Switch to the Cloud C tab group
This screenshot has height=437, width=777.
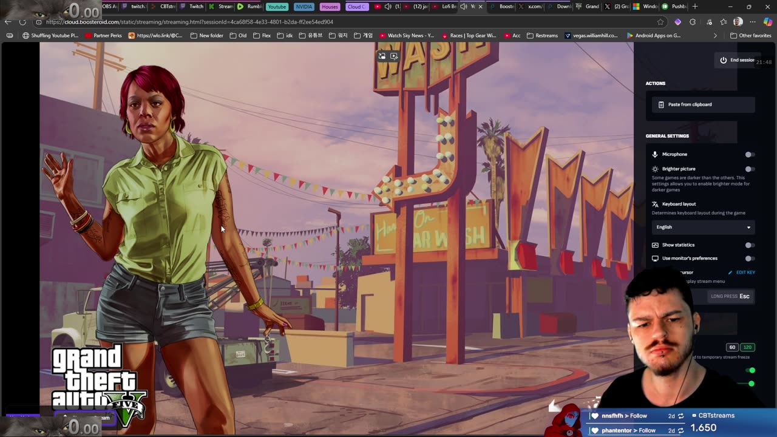pos(356,7)
